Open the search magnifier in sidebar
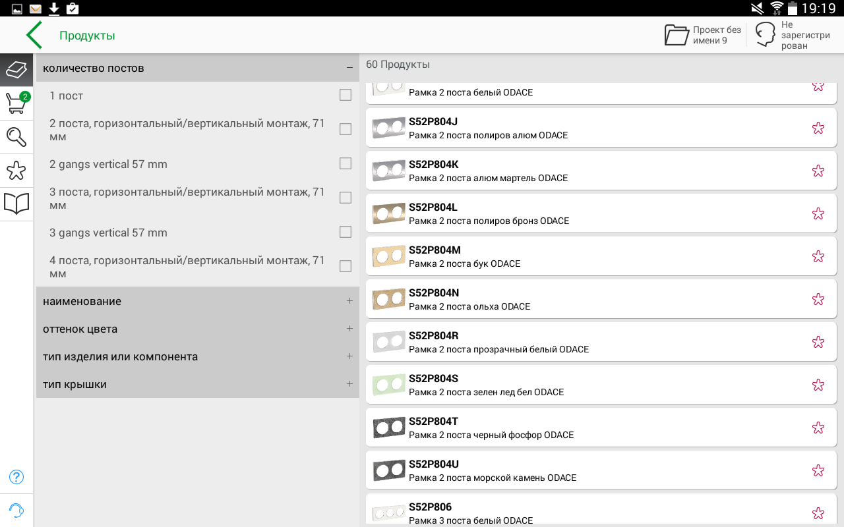The height and width of the screenshot is (527, 844). point(16,137)
